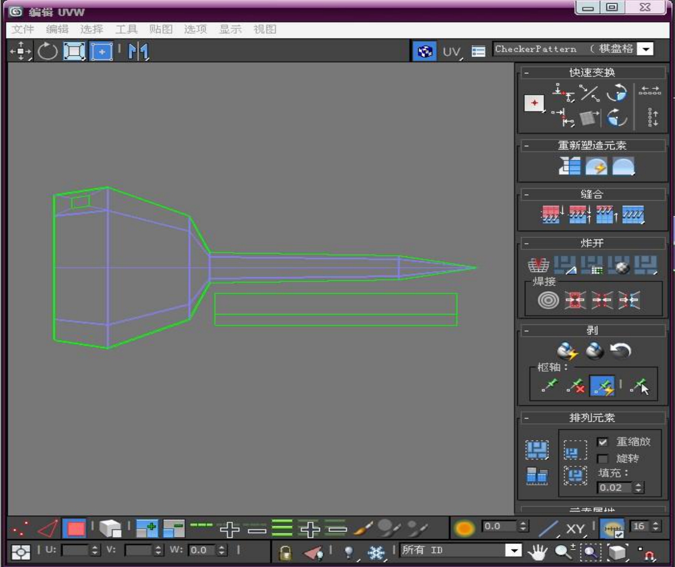This screenshot has height=567, width=675.
Task: Click the Pin Selected icon
Action: (x=550, y=386)
